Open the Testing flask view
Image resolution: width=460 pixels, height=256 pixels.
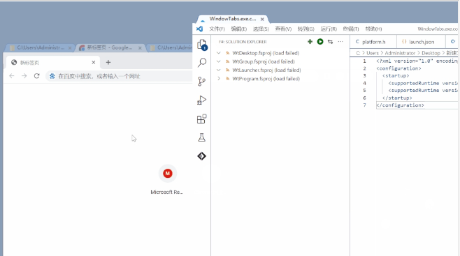coord(202,137)
